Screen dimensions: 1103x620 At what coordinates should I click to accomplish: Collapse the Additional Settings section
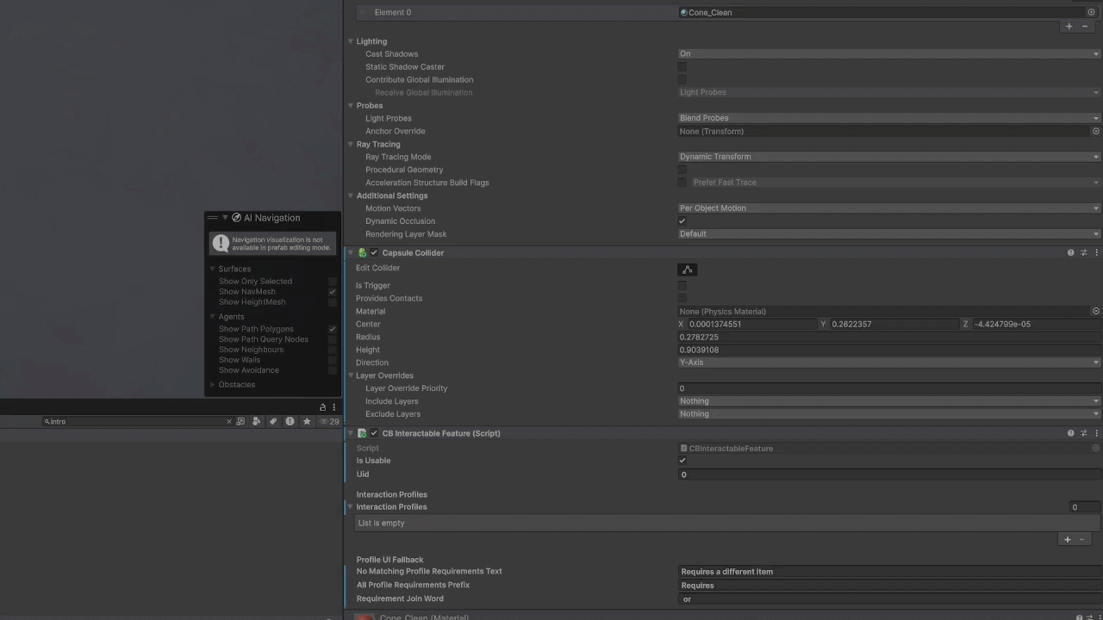(x=351, y=196)
